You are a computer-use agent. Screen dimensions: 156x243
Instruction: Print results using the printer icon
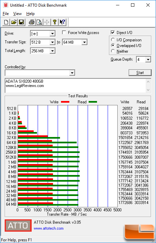32,22
